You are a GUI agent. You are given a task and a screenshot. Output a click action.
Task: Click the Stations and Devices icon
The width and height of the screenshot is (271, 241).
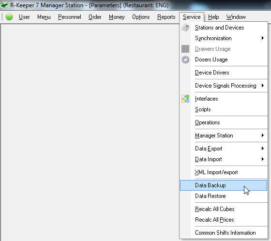(x=185, y=28)
